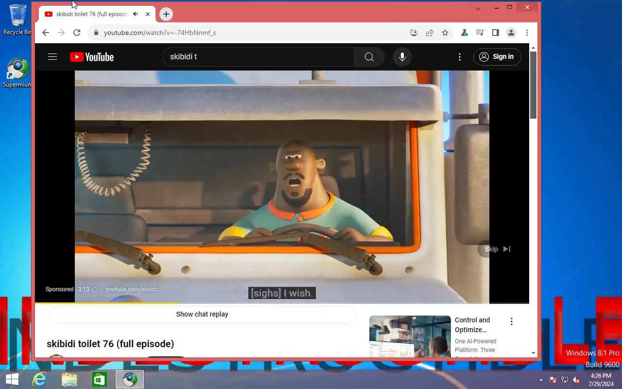Open Chrome Labs flask icon
622x389 pixels.
[x=464, y=33]
